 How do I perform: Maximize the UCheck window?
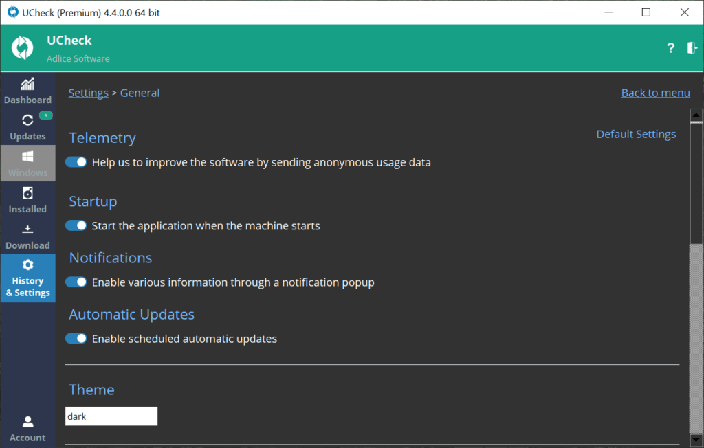[x=646, y=12]
